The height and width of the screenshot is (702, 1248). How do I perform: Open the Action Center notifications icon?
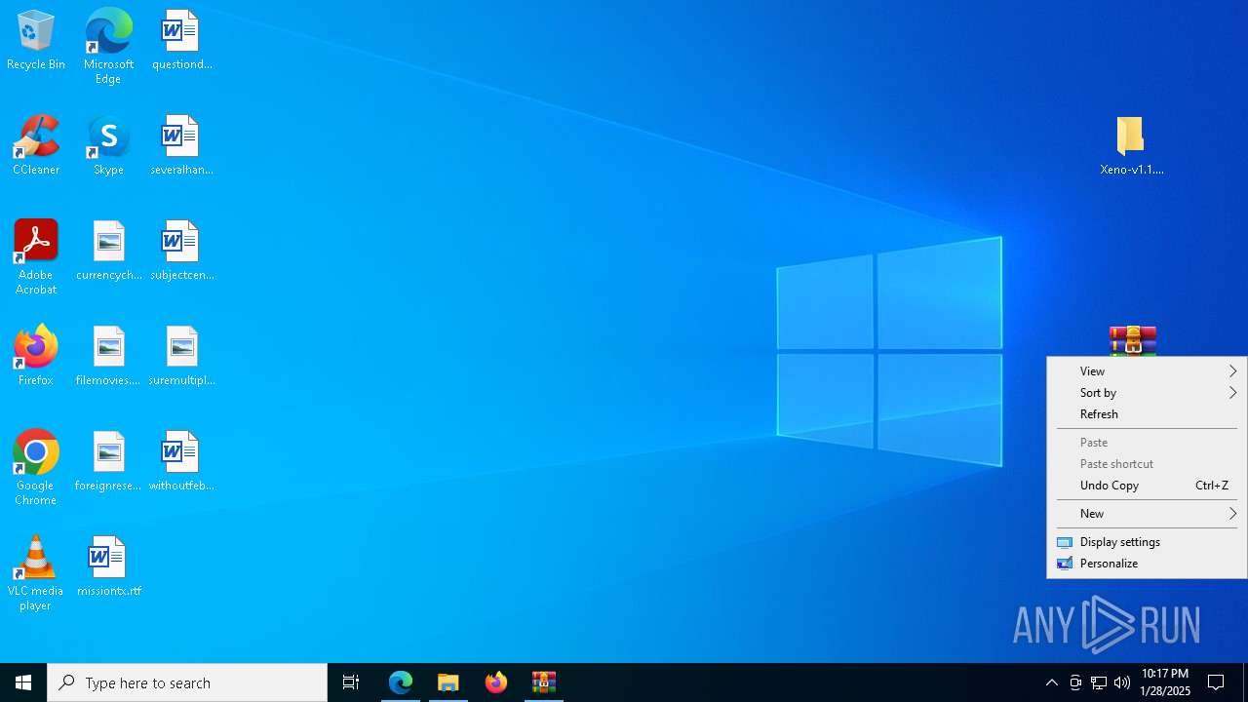(x=1216, y=682)
